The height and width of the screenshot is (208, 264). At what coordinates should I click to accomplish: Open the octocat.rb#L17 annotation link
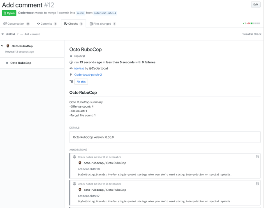[x=88, y=196]
